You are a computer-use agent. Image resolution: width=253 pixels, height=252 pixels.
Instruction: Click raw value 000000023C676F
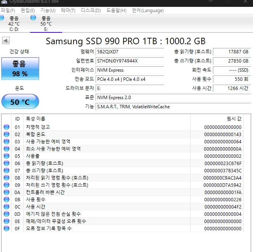[x=223, y=164]
